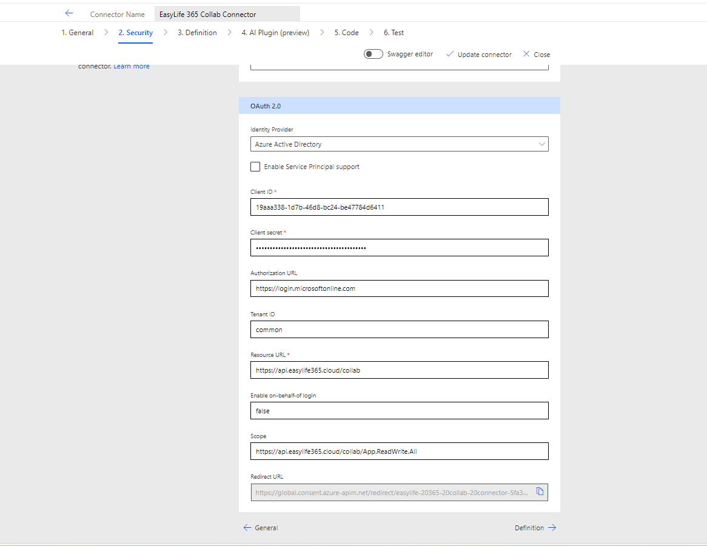Image resolution: width=707 pixels, height=546 pixels.
Task: Copy the Redirect URL with the copy icon
Action: (x=540, y=491)
